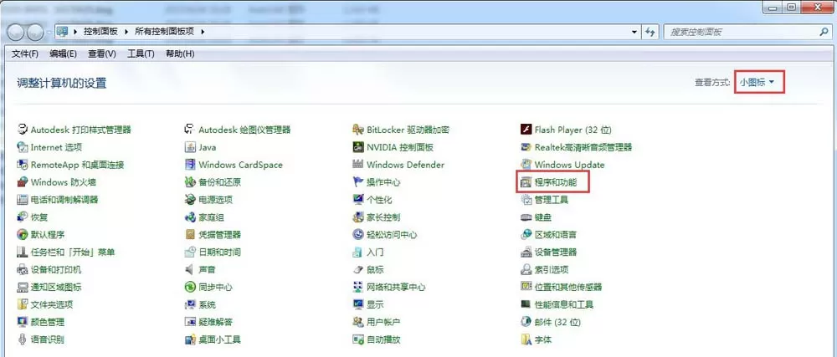Open the 鼠标 icon
This screenshot has width=837, height=357.
point(357,269)
